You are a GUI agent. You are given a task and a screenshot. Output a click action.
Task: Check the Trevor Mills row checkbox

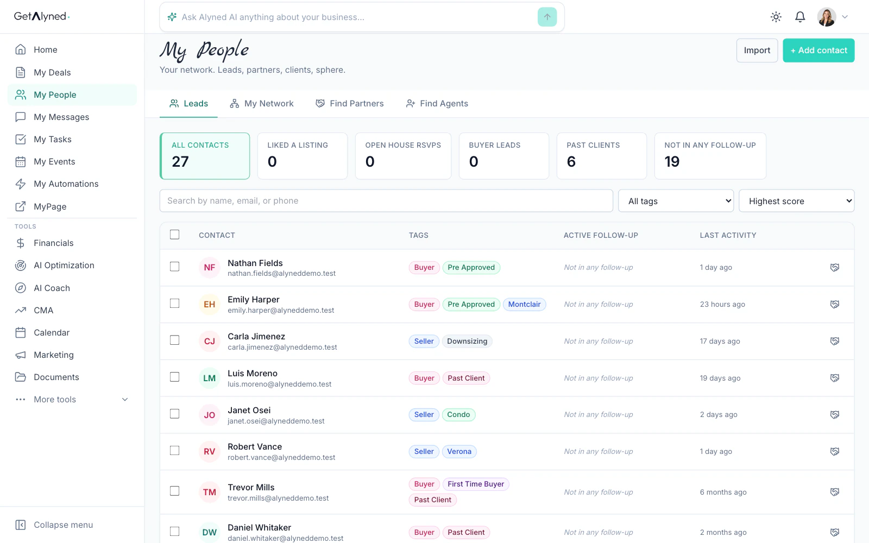[x=174, y=491]
